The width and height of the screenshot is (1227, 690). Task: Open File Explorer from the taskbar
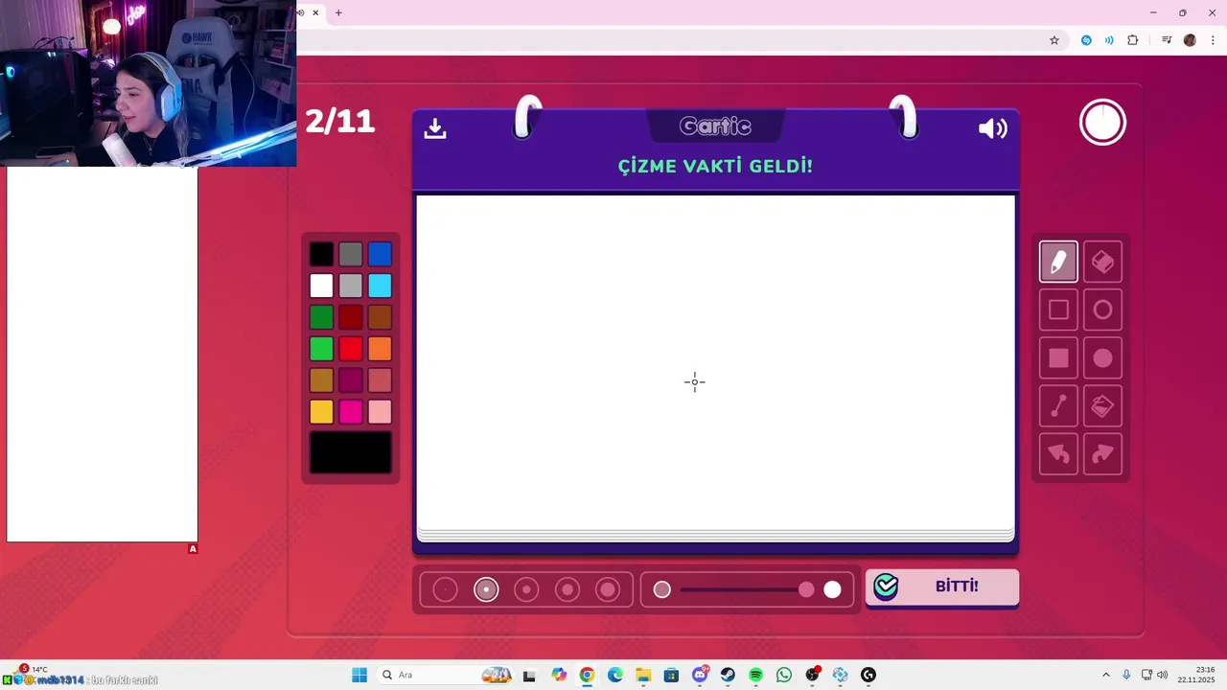tap(643, 675)
